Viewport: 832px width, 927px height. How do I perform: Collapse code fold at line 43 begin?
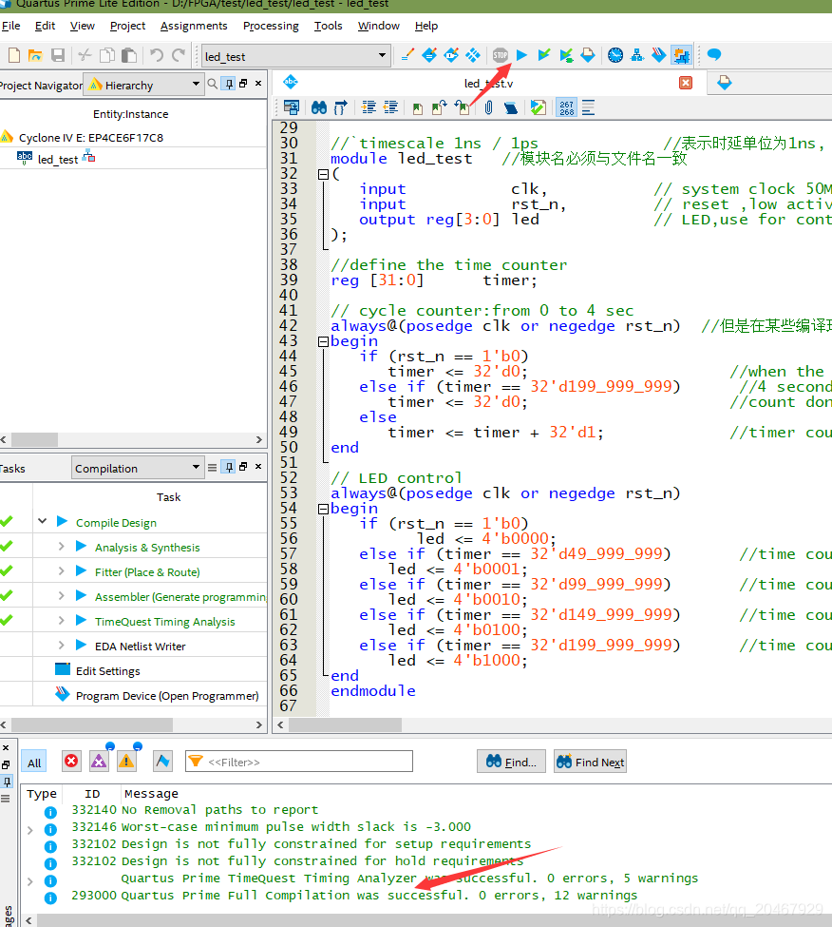pos(323,341)
